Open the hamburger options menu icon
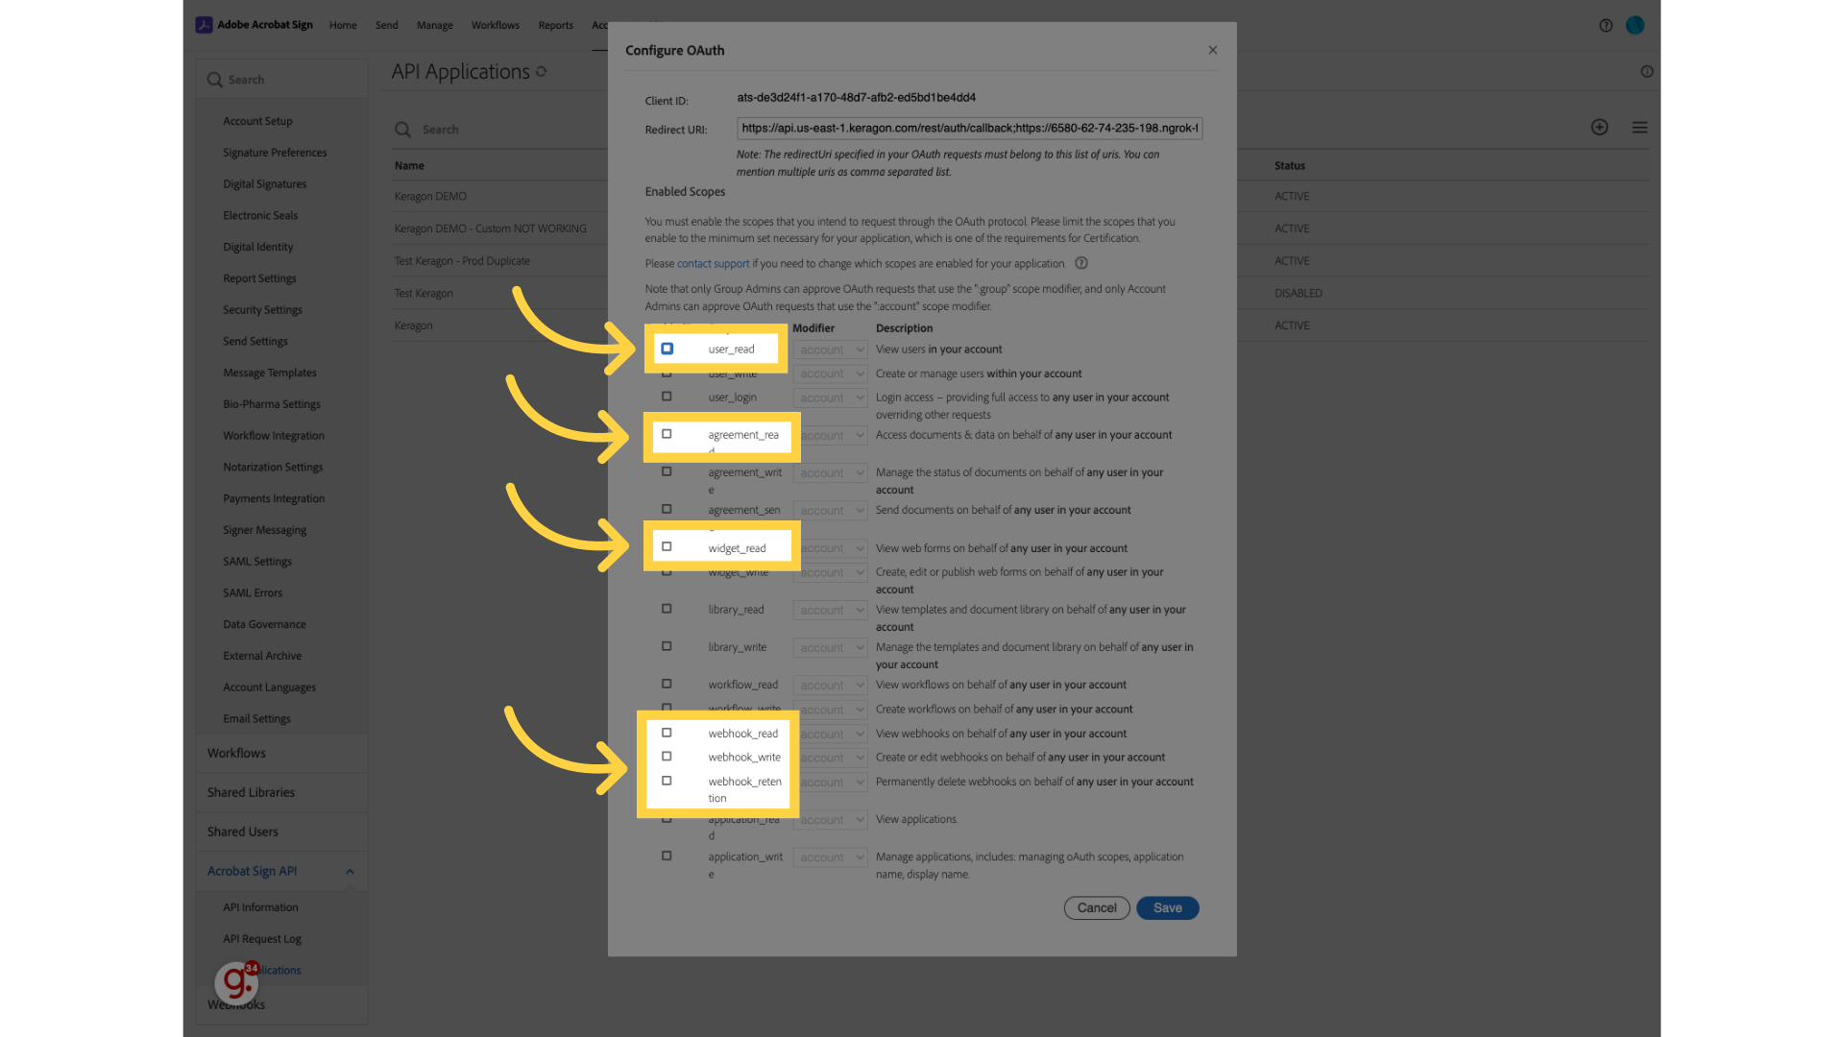 [1639, 127]
